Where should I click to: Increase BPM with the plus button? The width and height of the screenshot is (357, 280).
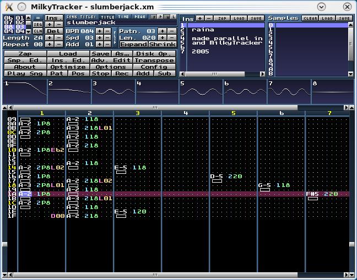tap(99, 31)
